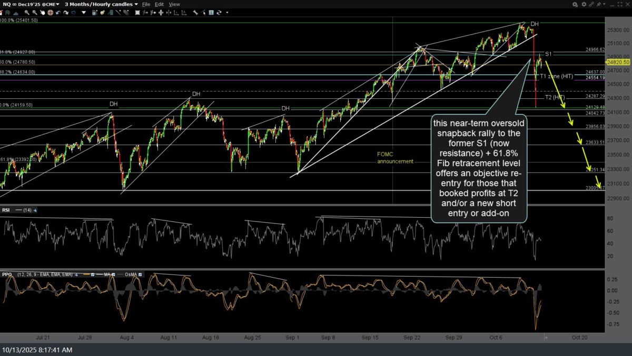
Task: Click the PPO study label
Action: coord(7,274)
